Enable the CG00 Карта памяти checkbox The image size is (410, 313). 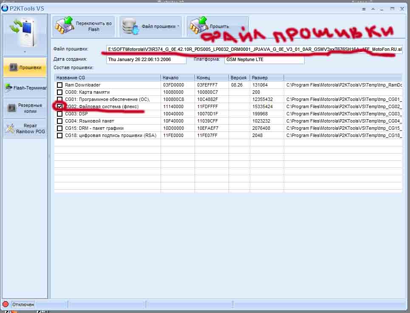[59, 92]
